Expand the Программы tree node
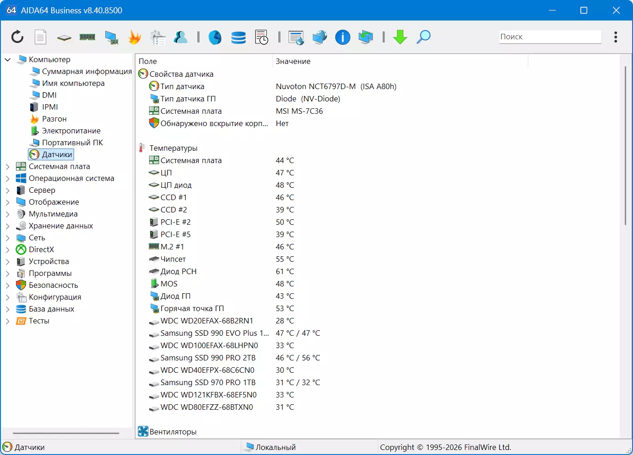The width and height of the screenshot is (633, 455). point(8,273)
